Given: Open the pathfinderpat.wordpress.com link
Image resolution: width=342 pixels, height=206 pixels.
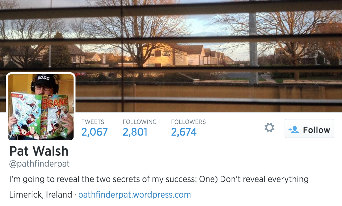Looking at the screenshot, I should (134, 195).
